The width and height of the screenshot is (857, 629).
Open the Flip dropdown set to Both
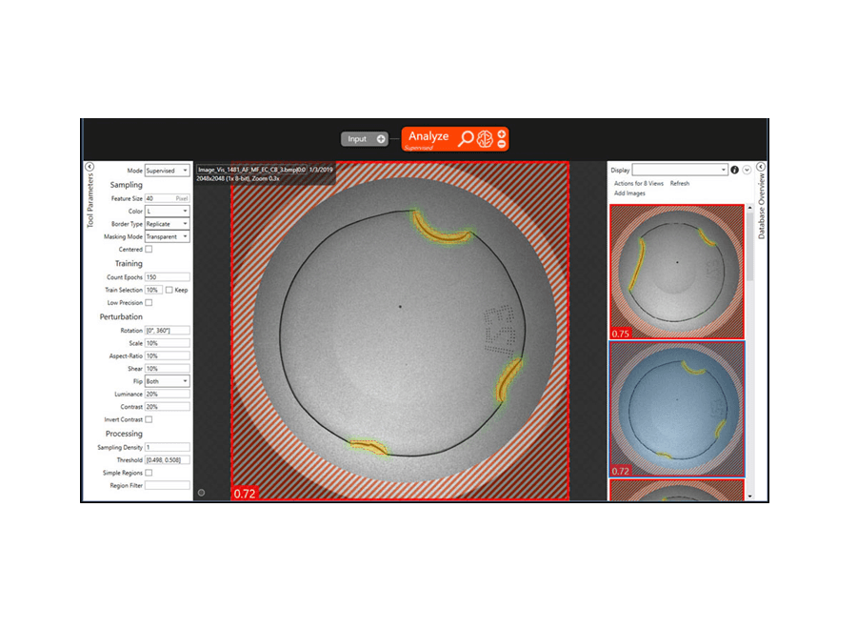click(x=167, y=383)
